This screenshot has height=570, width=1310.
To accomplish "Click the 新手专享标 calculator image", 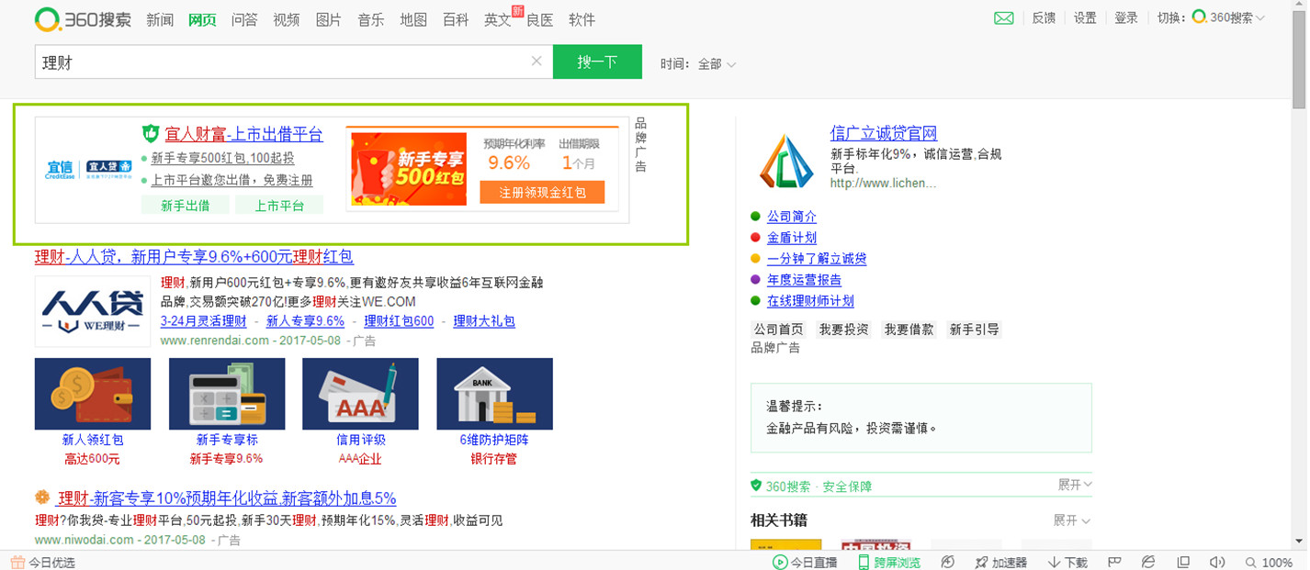I will tap(227, 394).
